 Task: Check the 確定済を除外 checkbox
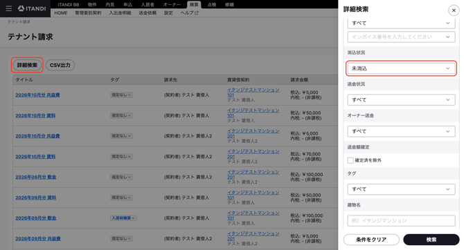(350, 160)
